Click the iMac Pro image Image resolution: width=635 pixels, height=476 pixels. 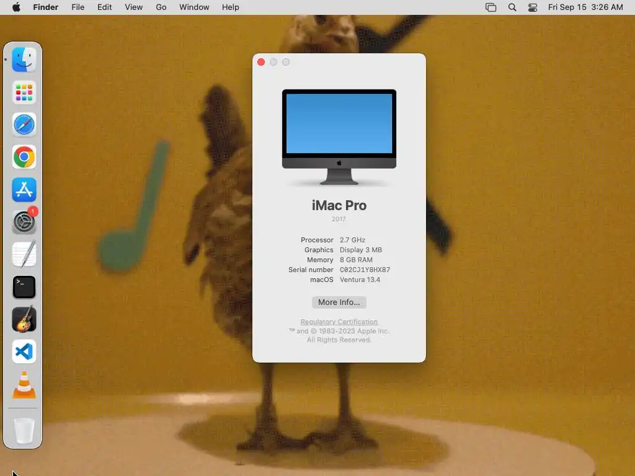click(339, 137)
